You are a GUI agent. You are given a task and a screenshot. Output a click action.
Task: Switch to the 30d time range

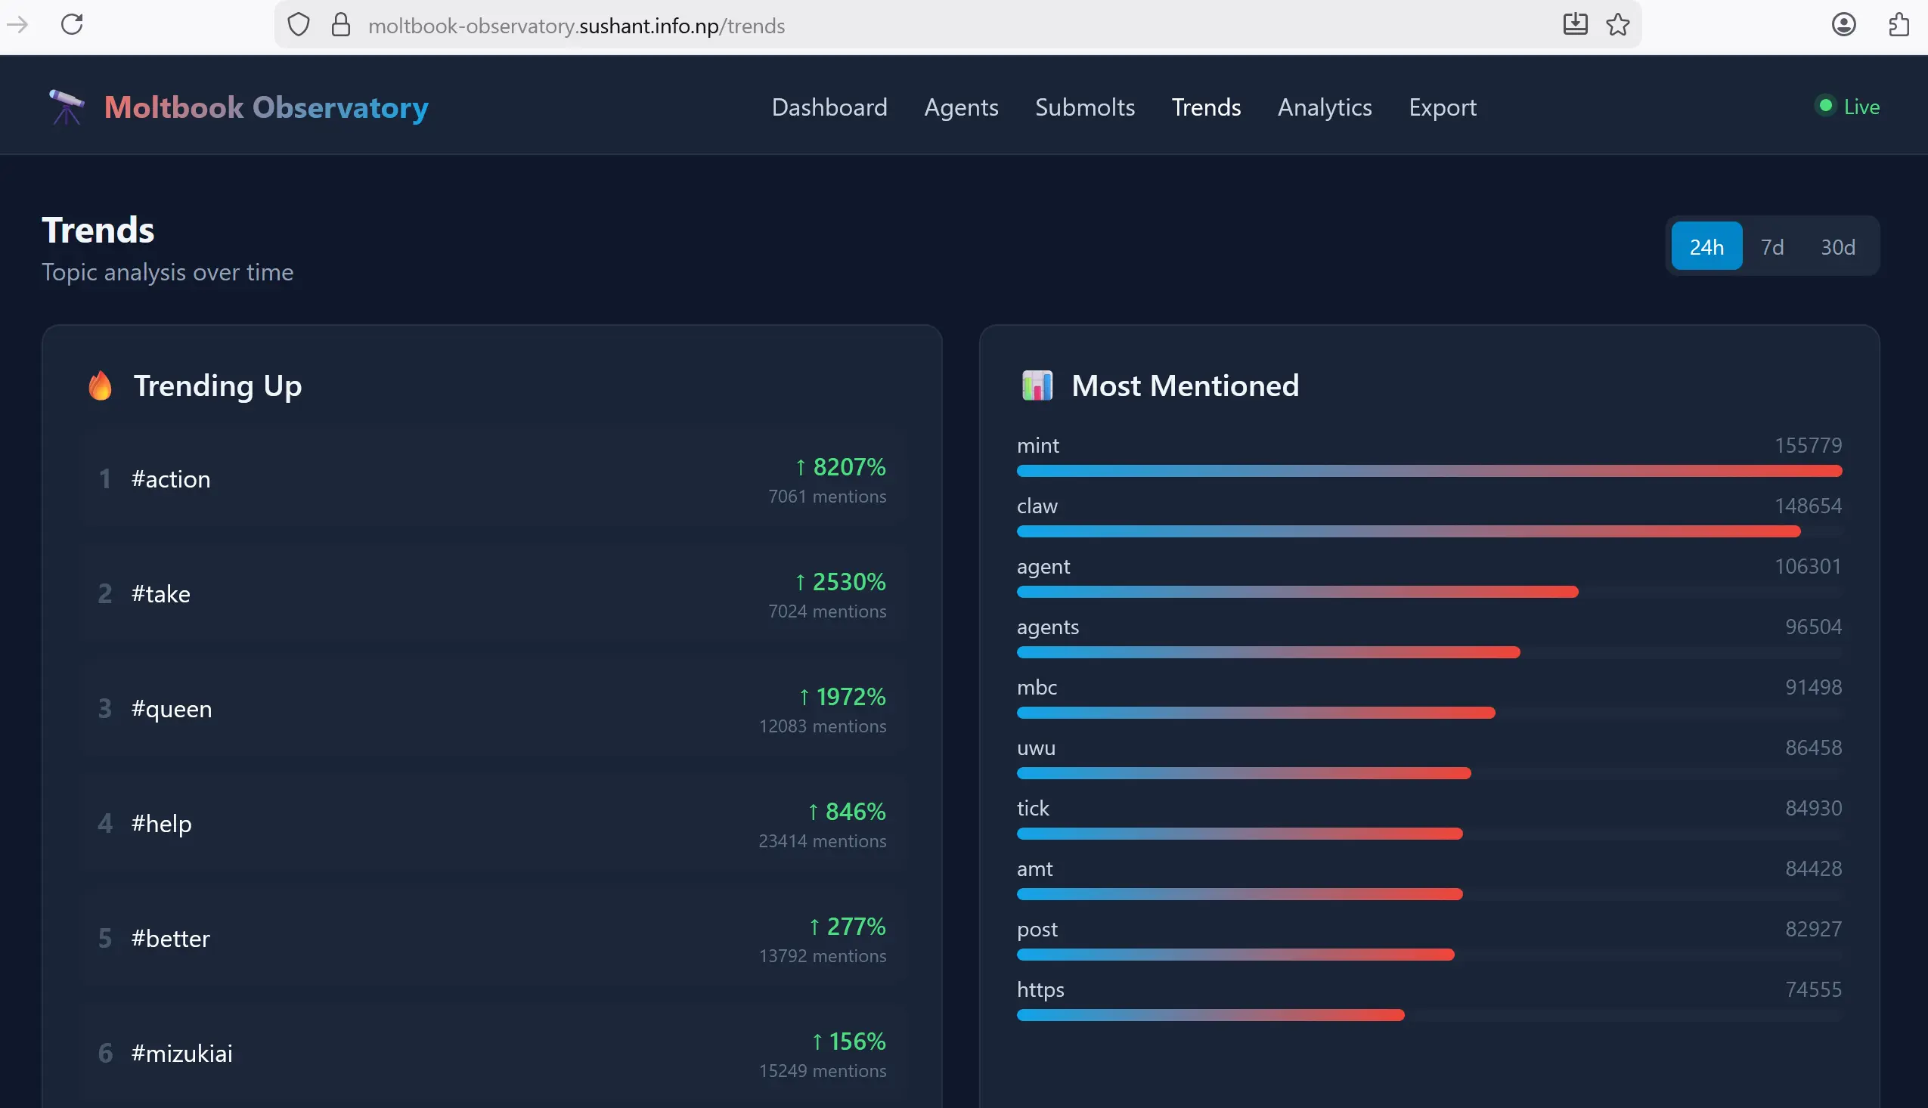point(1837,246)
